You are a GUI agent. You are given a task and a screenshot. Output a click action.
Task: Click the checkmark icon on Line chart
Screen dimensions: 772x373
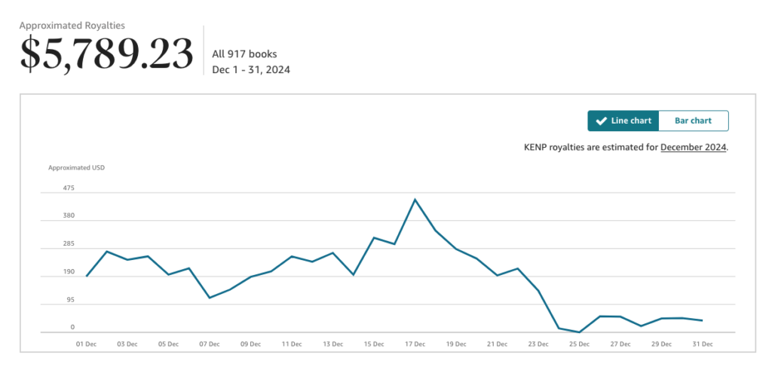tap(601, 121)
